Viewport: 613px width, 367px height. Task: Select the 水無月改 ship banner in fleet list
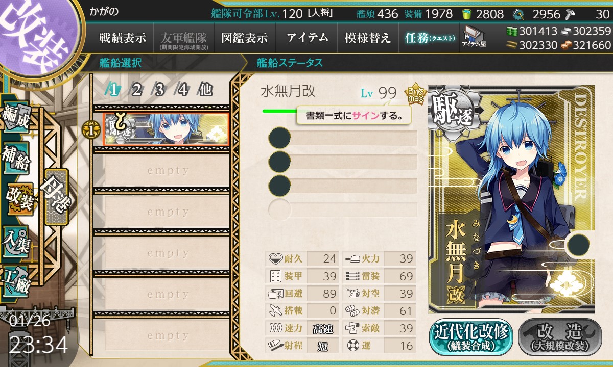pos(166,129)
